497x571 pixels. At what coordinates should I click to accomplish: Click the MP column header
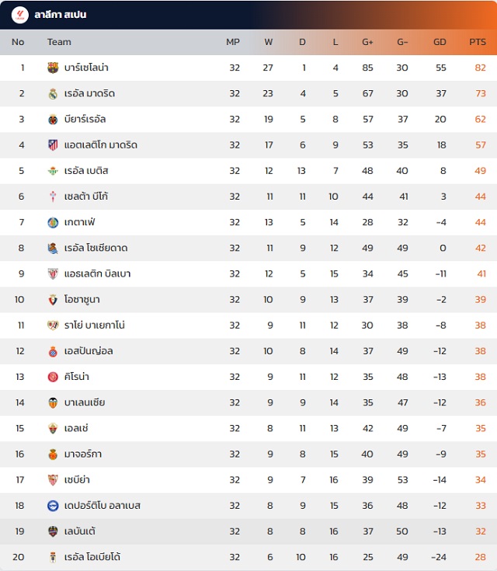point(233,42)
